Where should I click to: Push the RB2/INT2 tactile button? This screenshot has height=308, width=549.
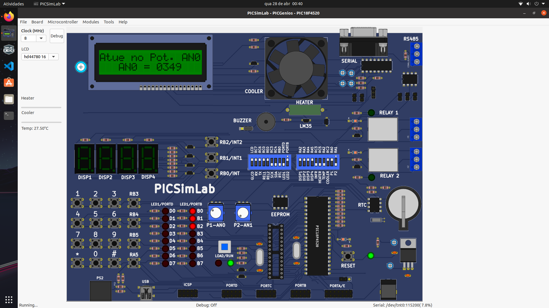click(x=212, y=142)
